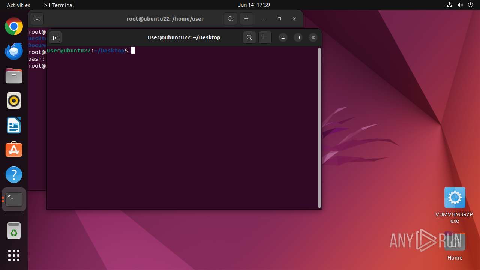Open the Trash in the dock
480x270 pixels.
tap(14, 231)
